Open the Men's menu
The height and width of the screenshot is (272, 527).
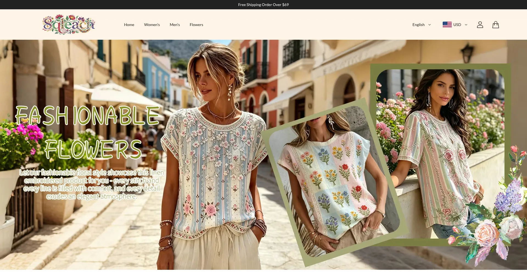[175, 25]
